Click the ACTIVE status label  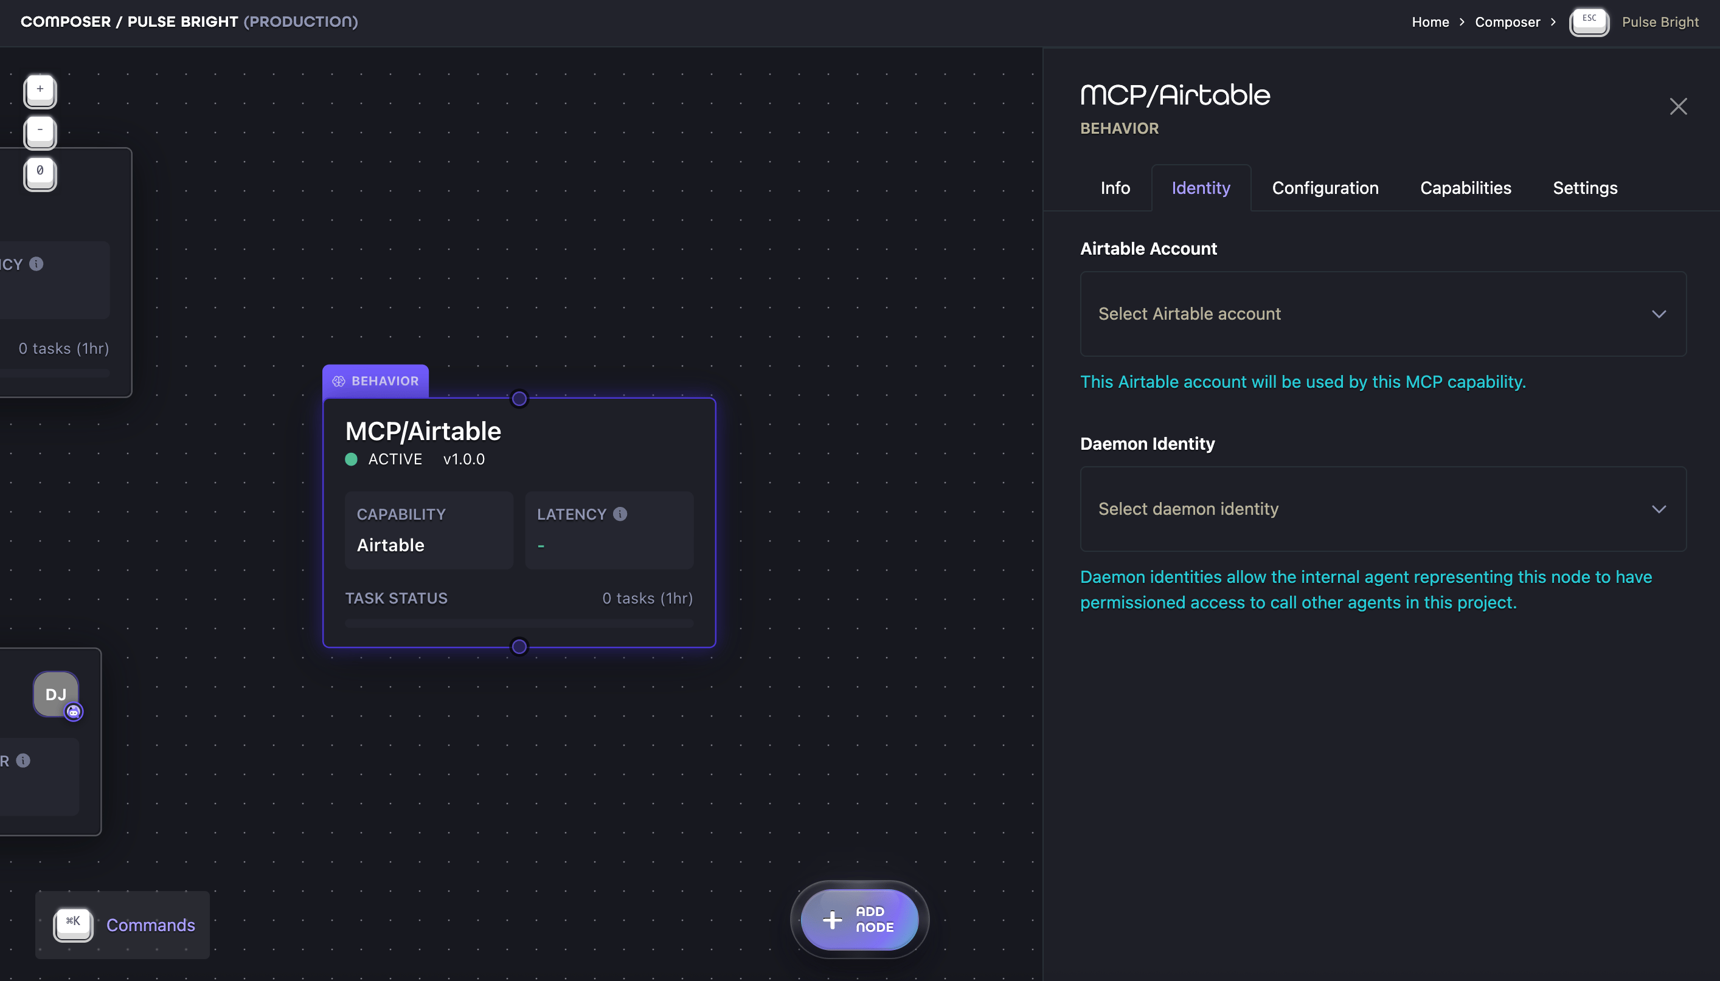click(395, 460)
